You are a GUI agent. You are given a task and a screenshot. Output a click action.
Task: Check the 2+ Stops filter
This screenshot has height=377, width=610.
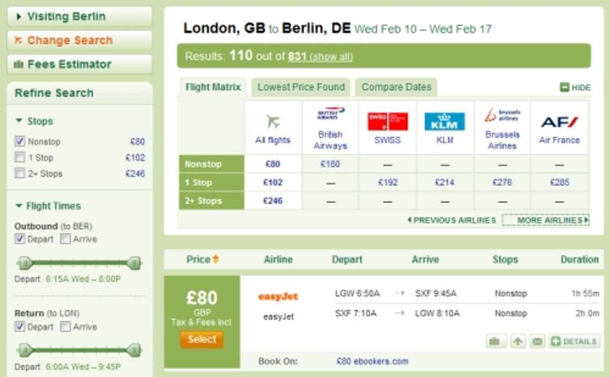pos(20,173)
